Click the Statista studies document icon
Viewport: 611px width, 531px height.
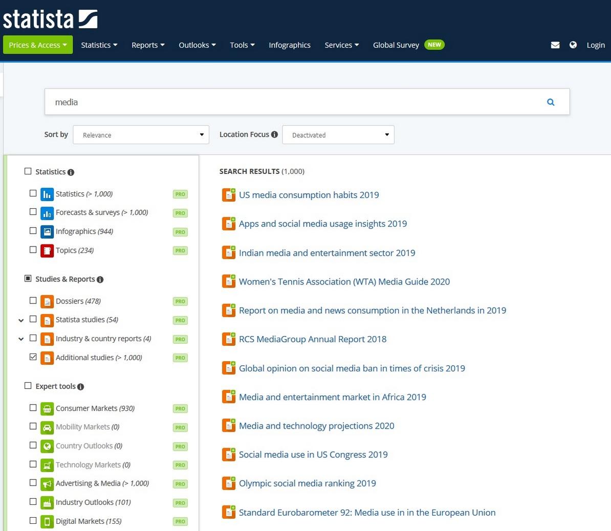[x=47, y=320]
